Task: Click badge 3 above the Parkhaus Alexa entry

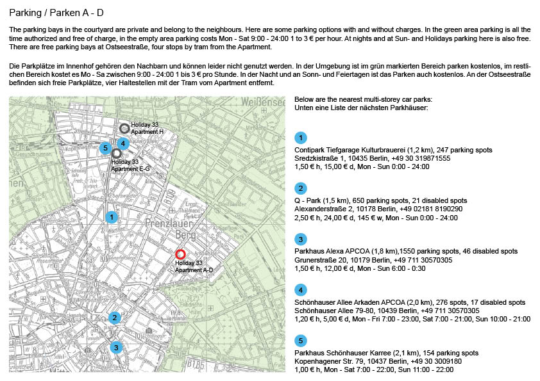Action: tap(301, 239)
